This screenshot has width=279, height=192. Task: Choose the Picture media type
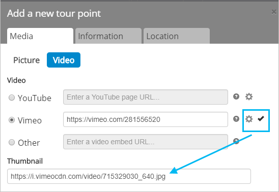(x=26, y=60)
